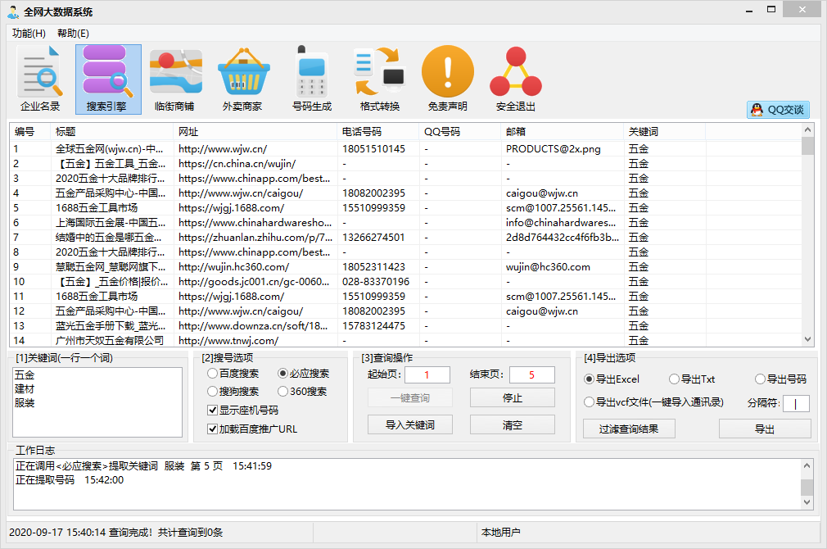Click inside the 起始页 input field
The image size is (827, 549).
click(427, 374)
